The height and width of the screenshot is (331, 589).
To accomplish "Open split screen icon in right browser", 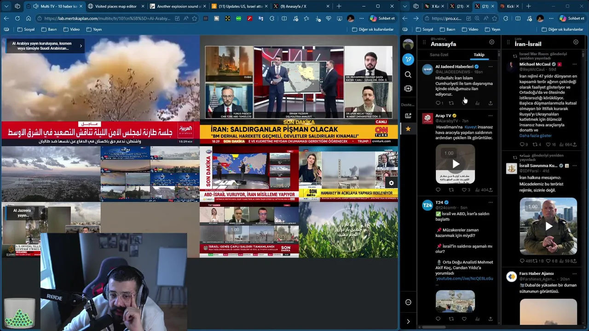I will click(518, 18).
